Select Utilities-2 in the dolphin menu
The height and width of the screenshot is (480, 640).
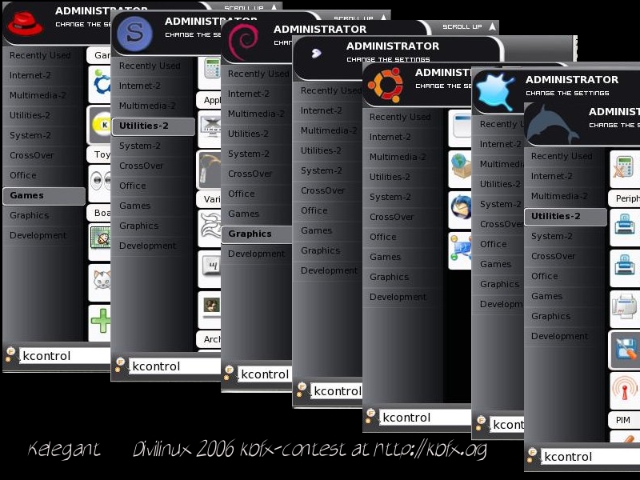click(566, 217)
